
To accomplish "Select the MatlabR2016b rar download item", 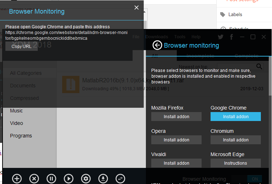I will (162, 84).
